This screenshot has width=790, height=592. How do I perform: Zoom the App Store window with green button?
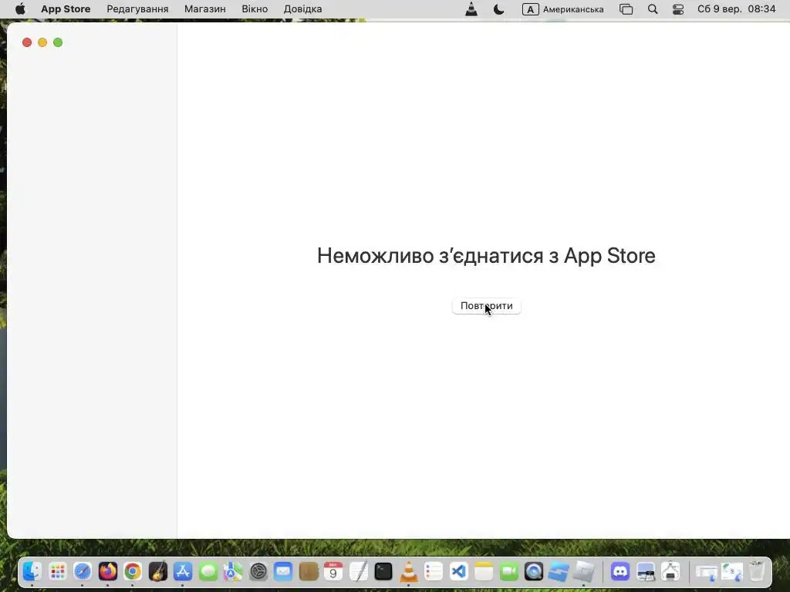pos(58,42)
